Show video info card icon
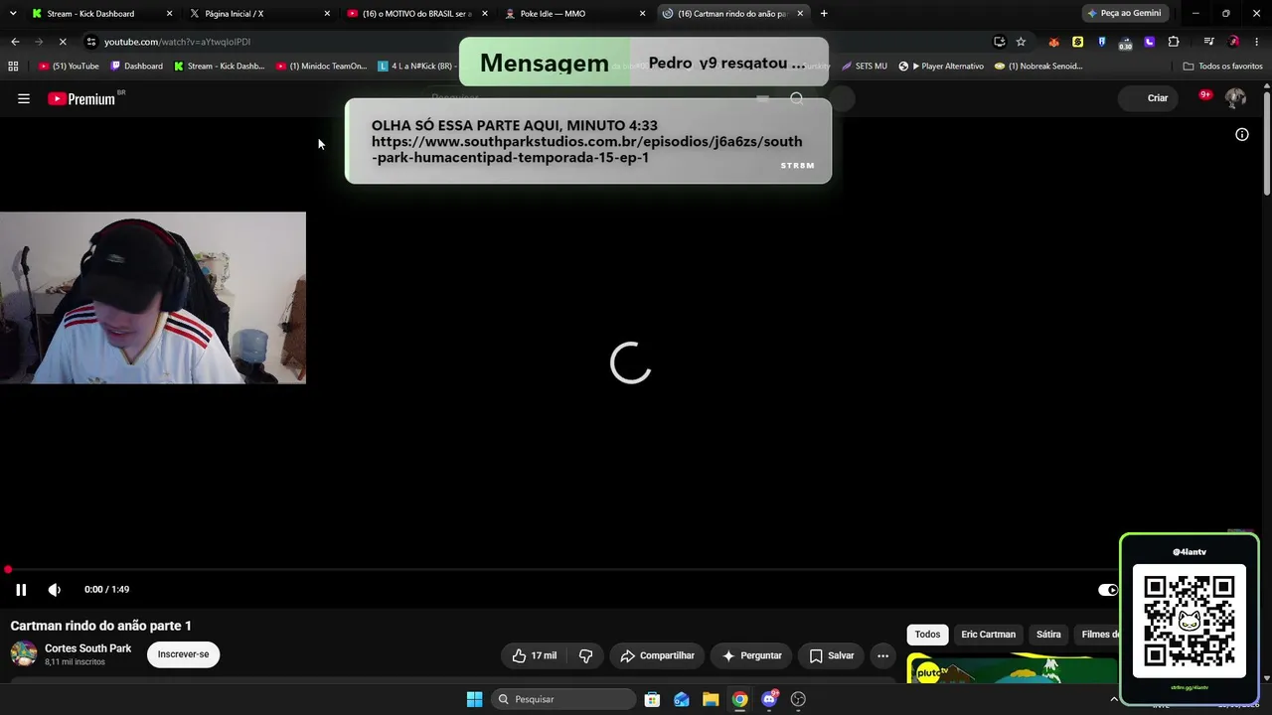1272x715 pixels. click(x=1242, y=135)
